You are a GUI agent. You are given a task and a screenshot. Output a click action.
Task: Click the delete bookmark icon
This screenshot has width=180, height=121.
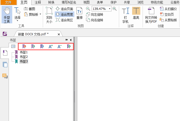pyautogui.click(x=24, y=46)
